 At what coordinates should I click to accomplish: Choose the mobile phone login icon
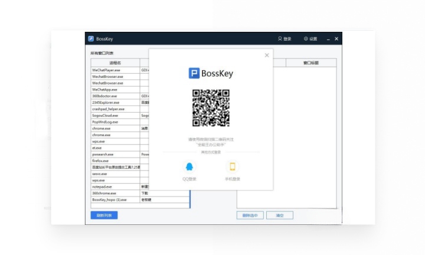coord(233,166)
